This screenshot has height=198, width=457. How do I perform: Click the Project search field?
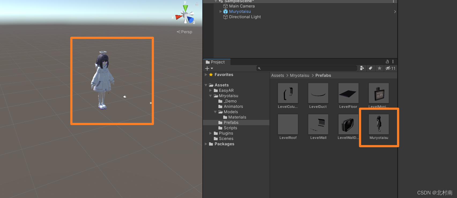(x=307, y=68)
